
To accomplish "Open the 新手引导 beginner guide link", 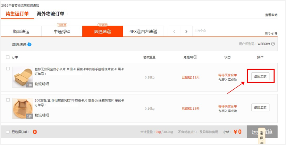I will 271,33.
